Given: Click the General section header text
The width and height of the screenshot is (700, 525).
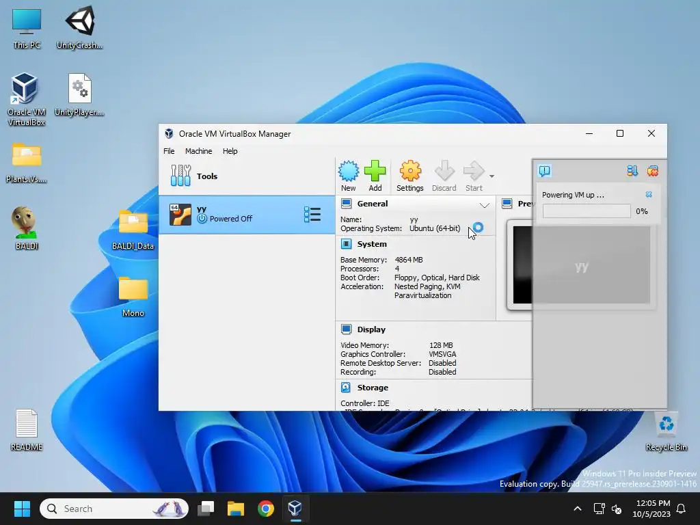Looking at the screenshot, I should (x=373, y=204).
